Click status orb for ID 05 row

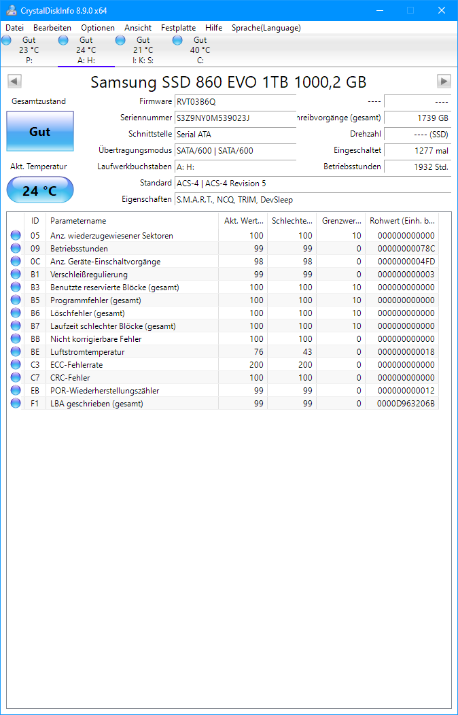(16, 235)
